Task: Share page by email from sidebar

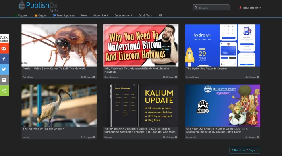Action: click(x=4, y=80)
